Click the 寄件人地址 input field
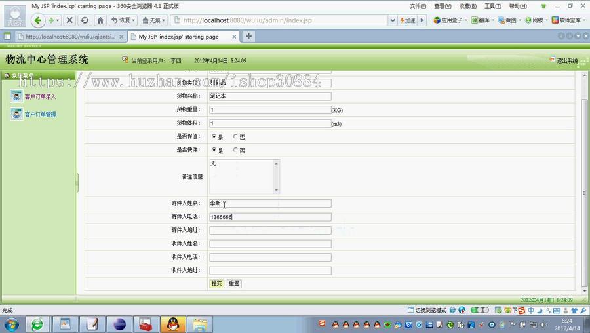This screenshot has height=333, width=590. 270,230
